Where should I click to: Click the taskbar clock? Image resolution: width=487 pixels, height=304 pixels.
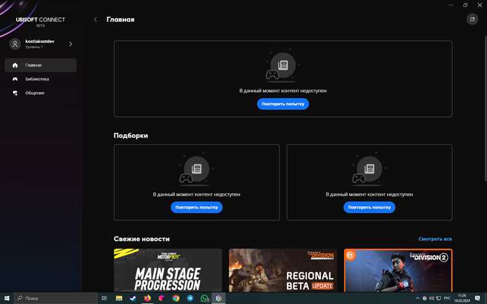tap(462, 298)
